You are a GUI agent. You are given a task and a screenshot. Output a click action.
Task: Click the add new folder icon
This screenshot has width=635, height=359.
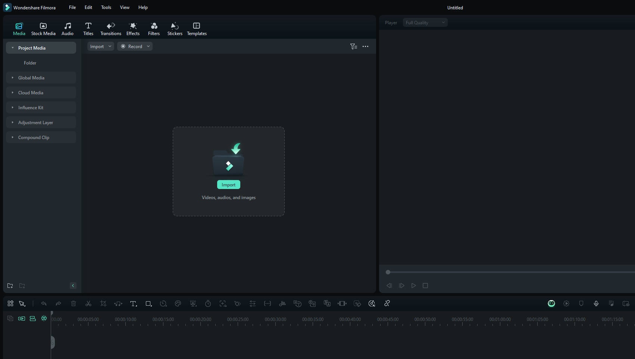pyautogui.click(x=10, y=286)
